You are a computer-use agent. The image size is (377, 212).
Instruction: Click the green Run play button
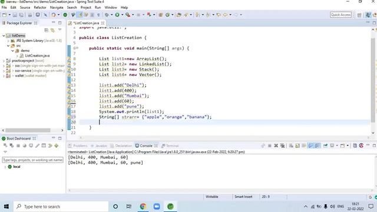(117, 15)
